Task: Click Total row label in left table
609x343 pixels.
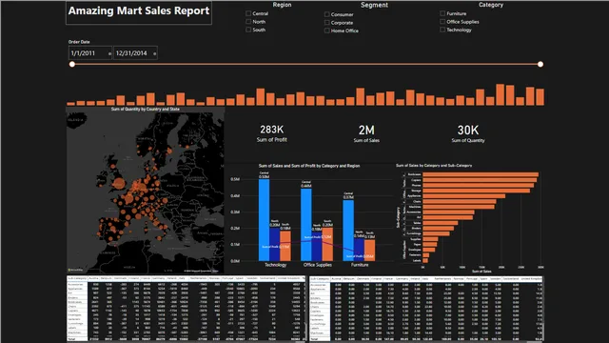Action: click(72, 339)
